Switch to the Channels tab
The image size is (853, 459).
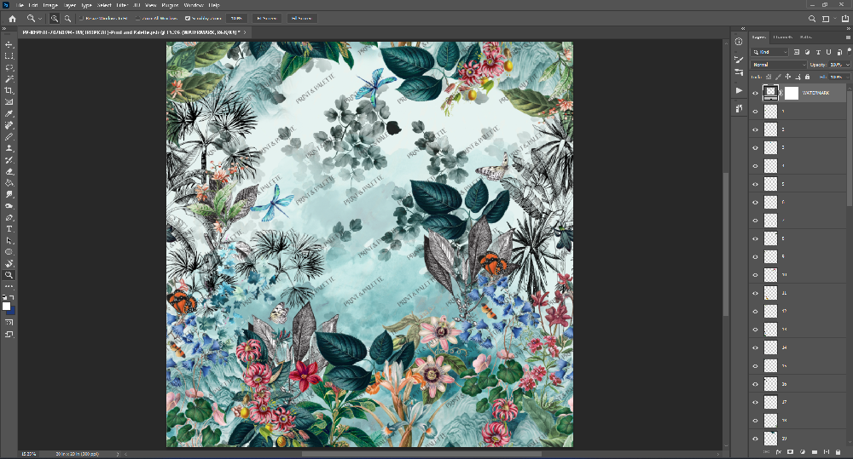click(x=782, y=37)
